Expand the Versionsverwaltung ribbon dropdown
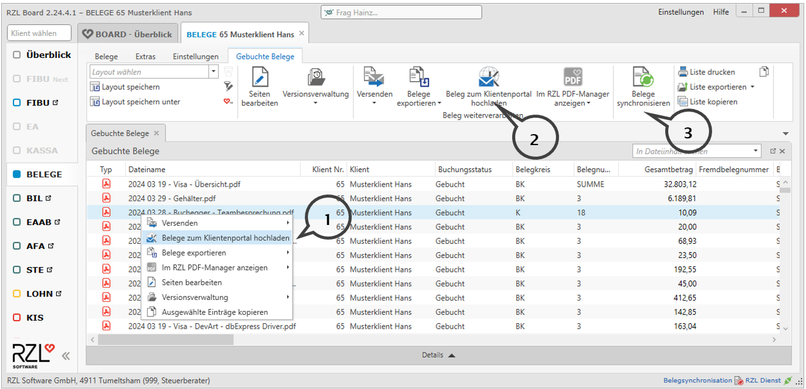 [x=315, y=102]
